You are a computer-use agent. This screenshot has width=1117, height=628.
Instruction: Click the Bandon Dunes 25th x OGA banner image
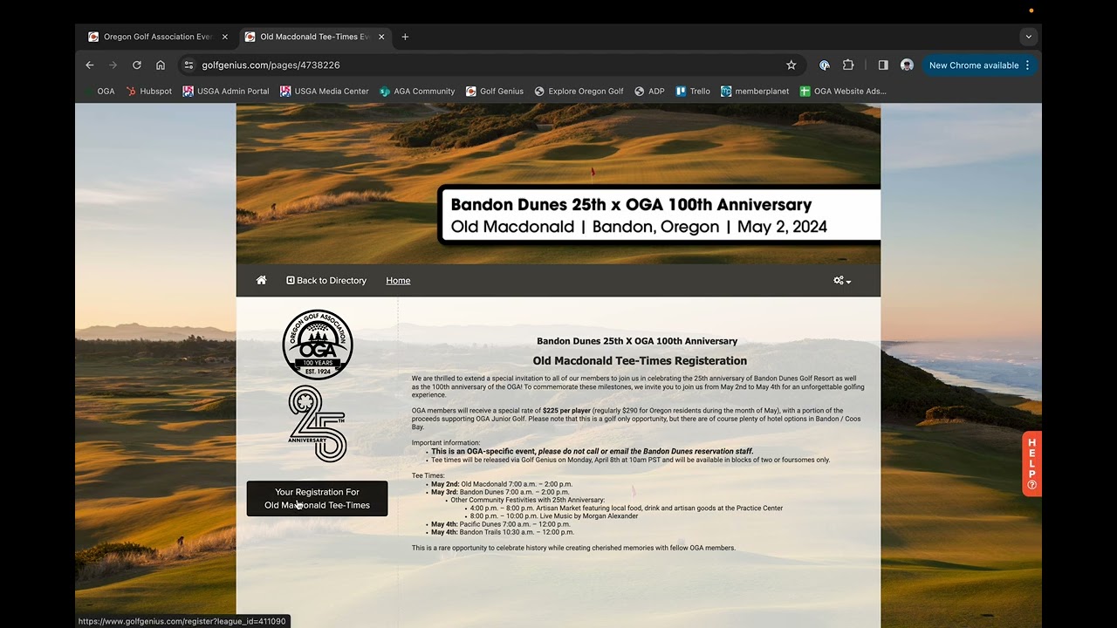coord(558,183)
